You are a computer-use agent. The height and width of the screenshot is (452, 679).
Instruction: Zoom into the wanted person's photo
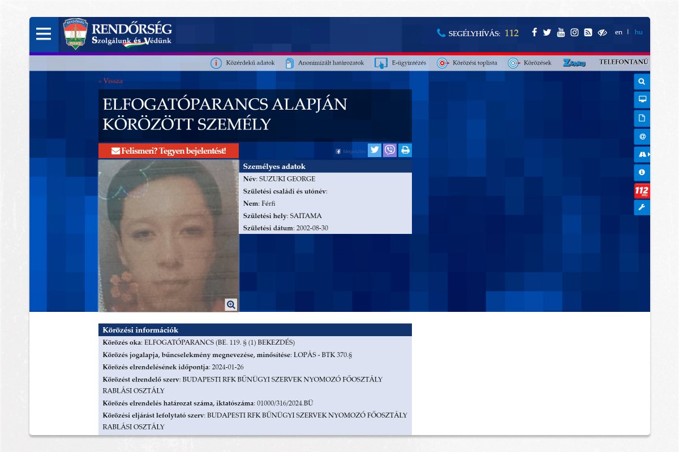[x=230, y=305]
